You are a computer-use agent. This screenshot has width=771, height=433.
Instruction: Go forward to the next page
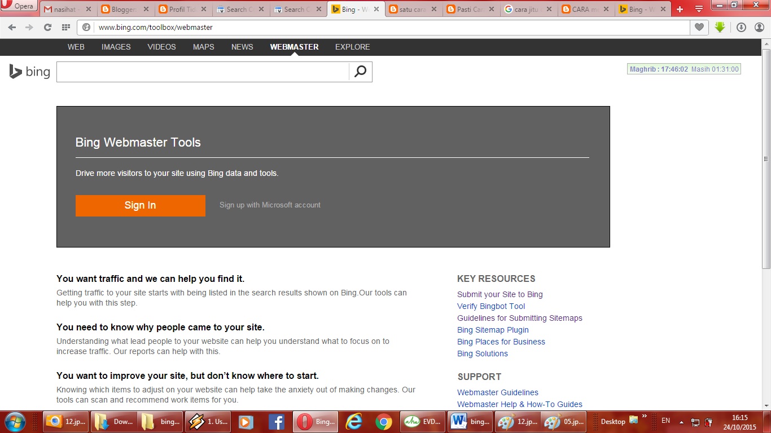point(29,27)
